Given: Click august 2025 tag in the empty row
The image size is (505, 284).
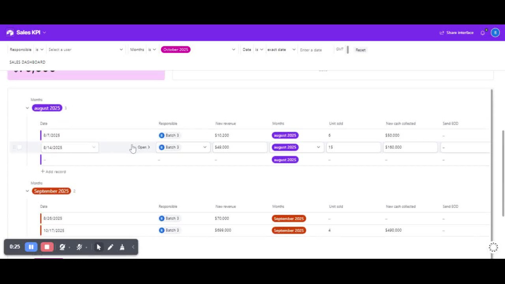Looking at the screenshot, I should coord(285,160).
